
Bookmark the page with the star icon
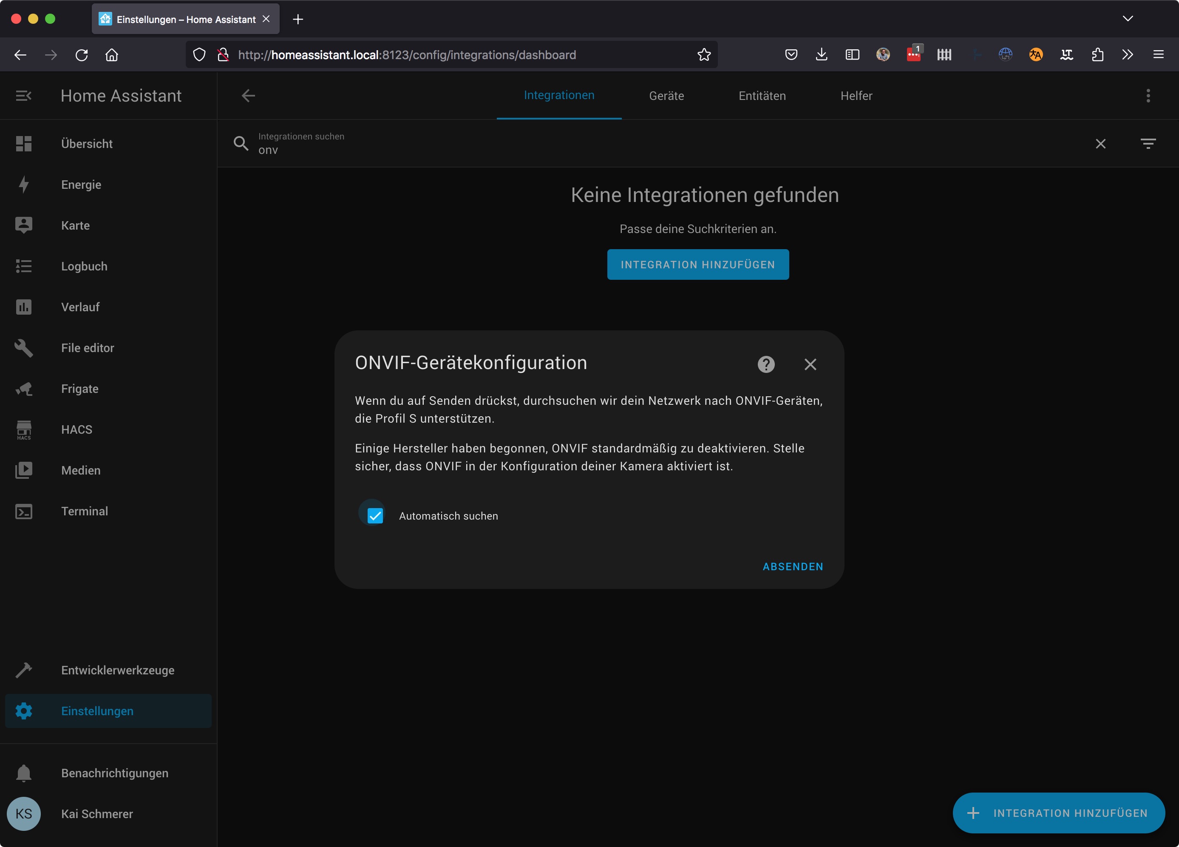704,54
